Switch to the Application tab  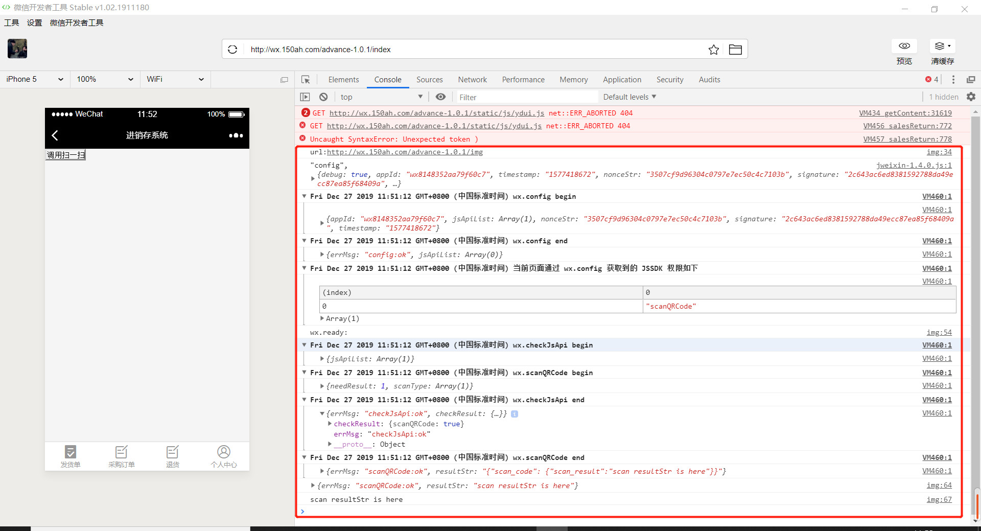(622, 80)
